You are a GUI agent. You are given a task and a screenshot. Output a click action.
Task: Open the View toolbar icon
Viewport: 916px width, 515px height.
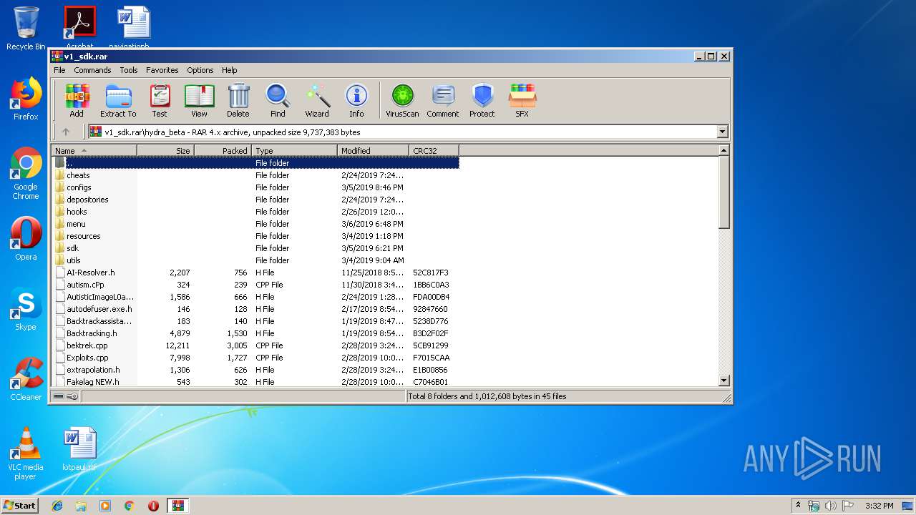pos(199,101)
